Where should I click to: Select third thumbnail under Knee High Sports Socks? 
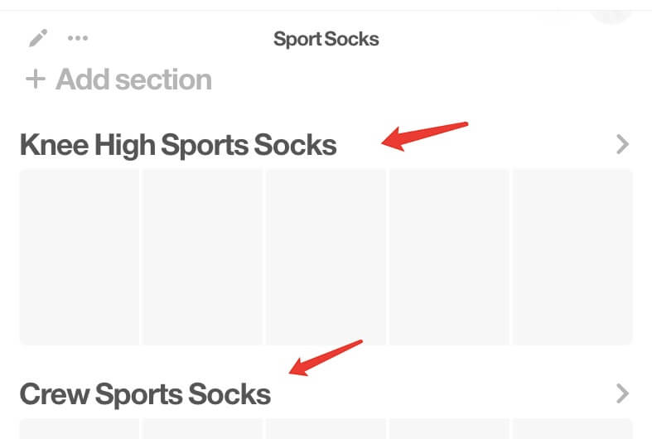pyautogui.click(x=326, y=257)
